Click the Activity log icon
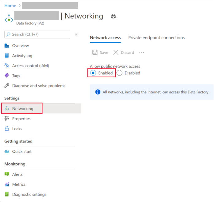This screenshot has width=214, height=202. [x=7, y=56]
